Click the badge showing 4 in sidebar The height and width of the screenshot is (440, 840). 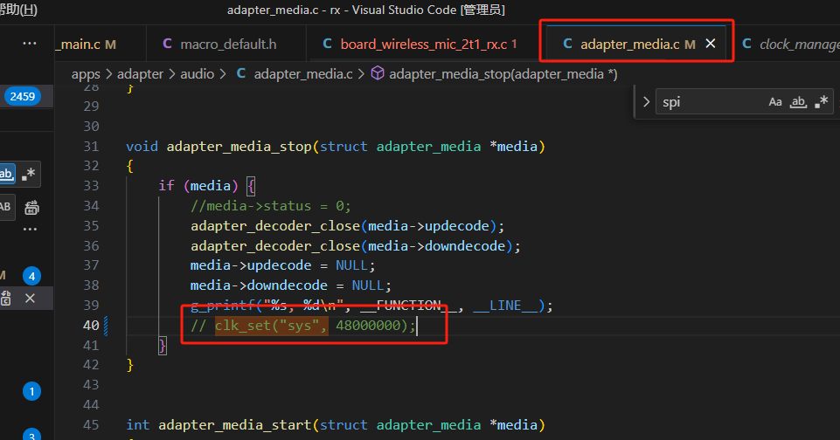pyautogui.click(x=31, y=276)
